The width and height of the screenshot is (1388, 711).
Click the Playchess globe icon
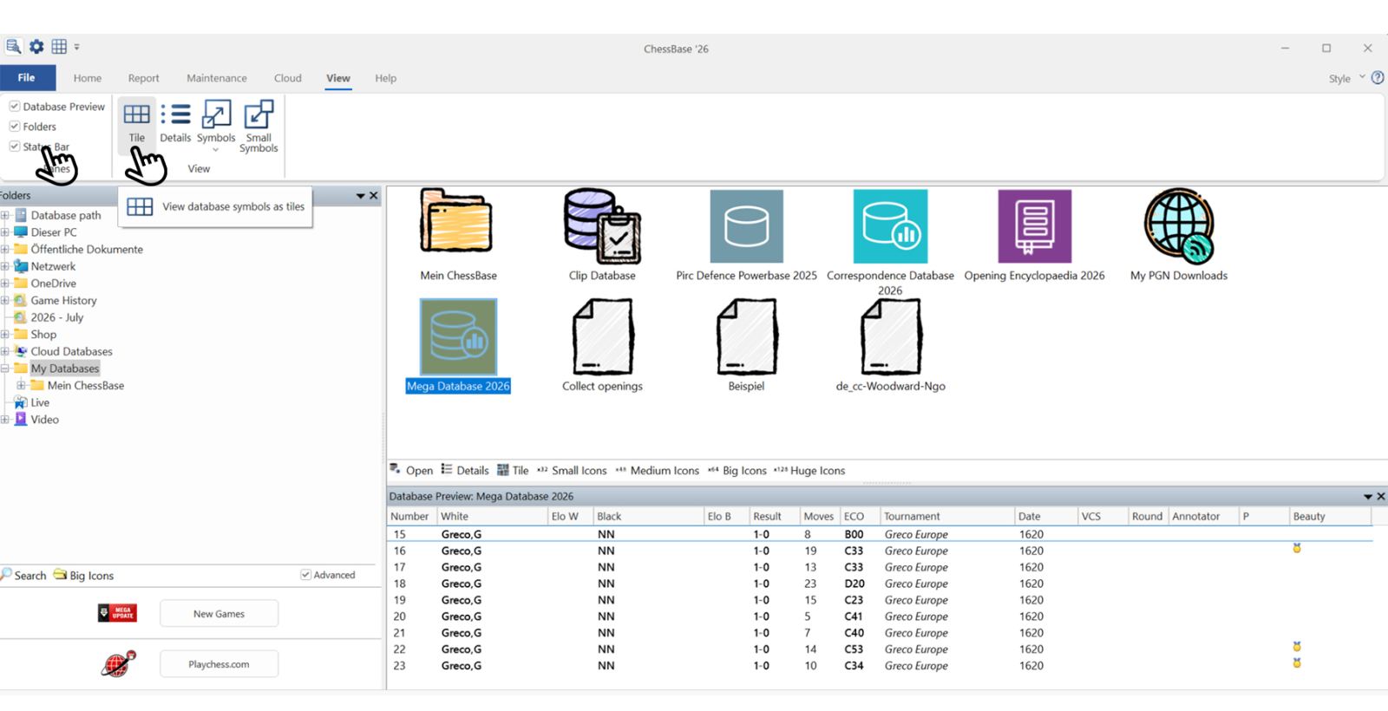tap(119, 663)
